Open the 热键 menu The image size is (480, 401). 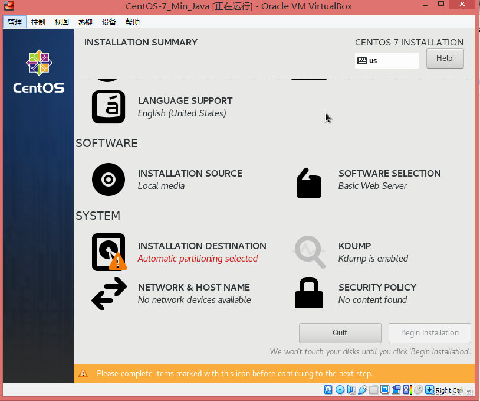coord(85,22)
